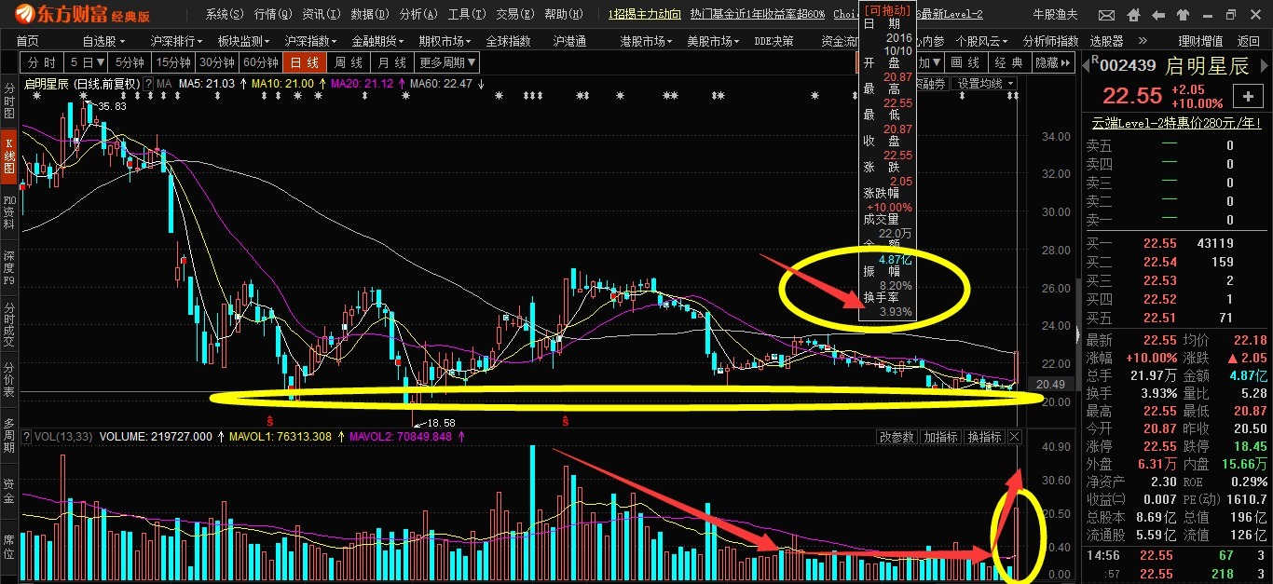Viewport: 1273px width, 584px height.
Task: Select the 分时 intraday view button
Action: point(41,62)
